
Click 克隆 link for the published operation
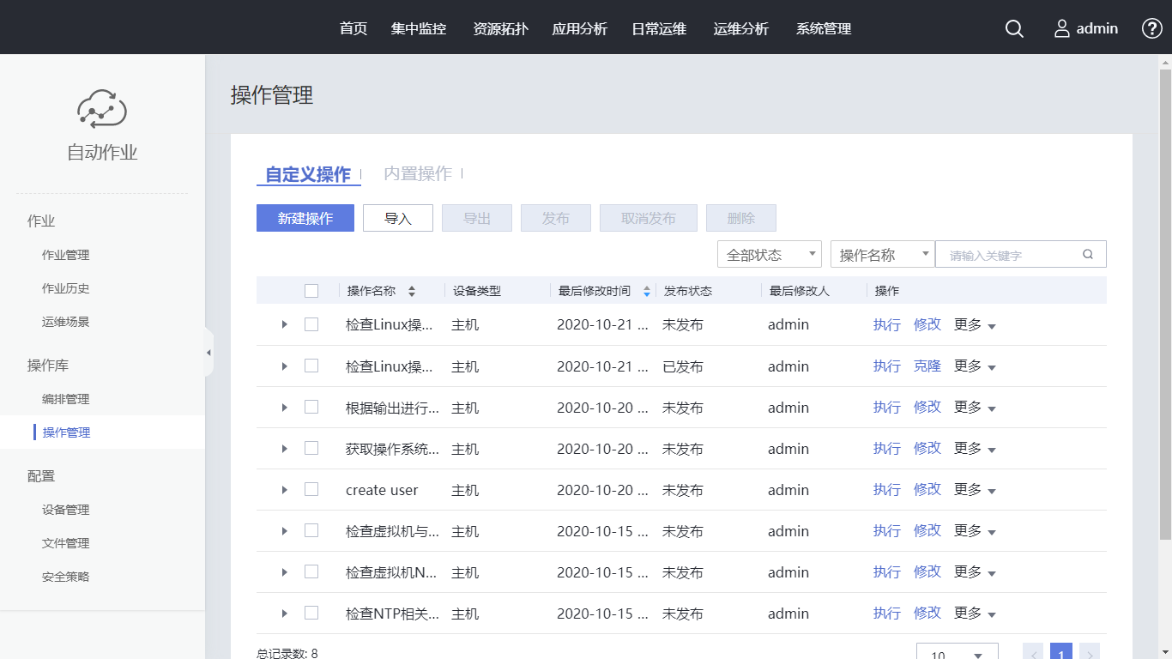927,366
